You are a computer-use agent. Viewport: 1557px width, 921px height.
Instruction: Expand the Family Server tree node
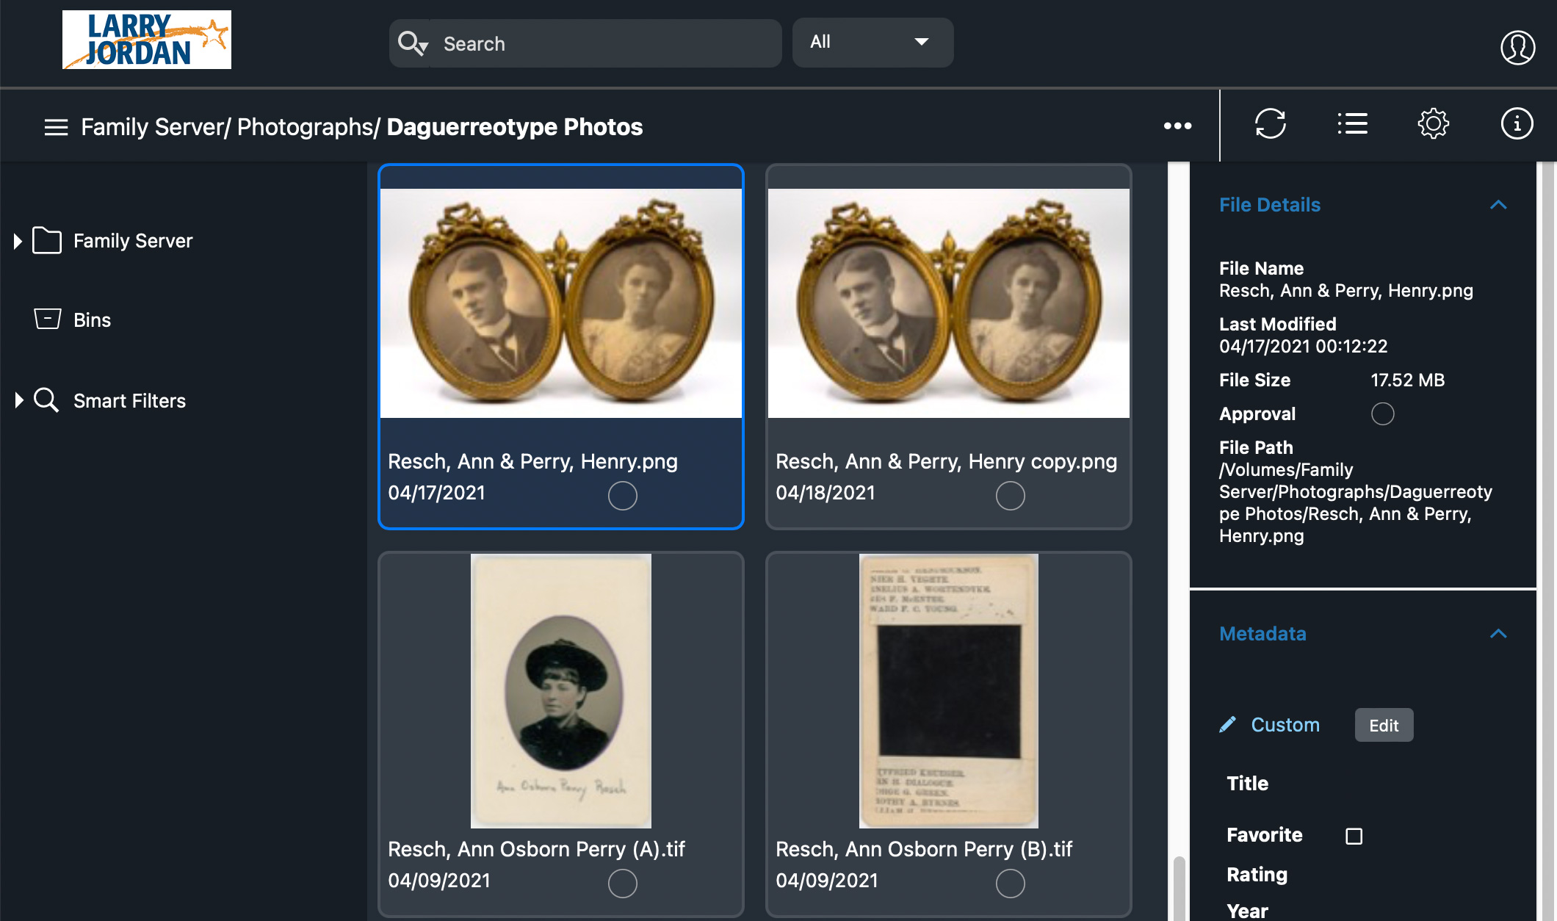pos(18,241)
